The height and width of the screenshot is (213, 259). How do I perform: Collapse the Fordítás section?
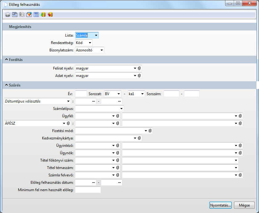pyautogui.click(x=6, y=59)
